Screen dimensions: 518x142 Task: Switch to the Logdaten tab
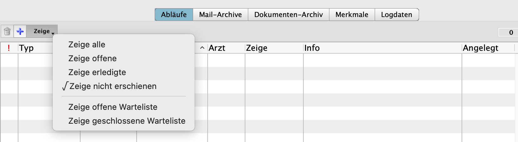tap(397, 15)
